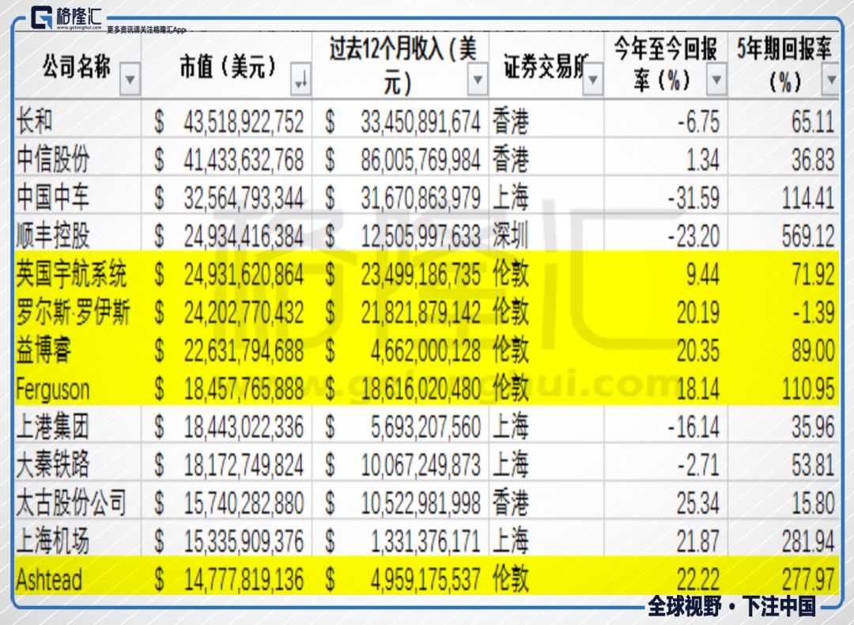The height and width of the screenshot is (625, 854).
Task: Open the 公司名称 column filter dropdown
Action: (x=130, y=80)
